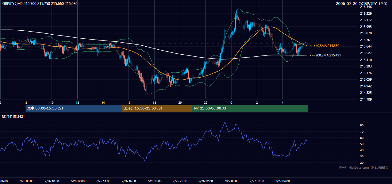Viewport: 392px width, 184px height.
Task: Click the hour 2 tick under price chart
Action: (x=257, y=102)
